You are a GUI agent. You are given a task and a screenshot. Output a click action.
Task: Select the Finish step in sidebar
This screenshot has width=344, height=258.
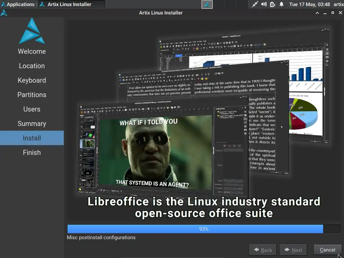coord(32,153)
